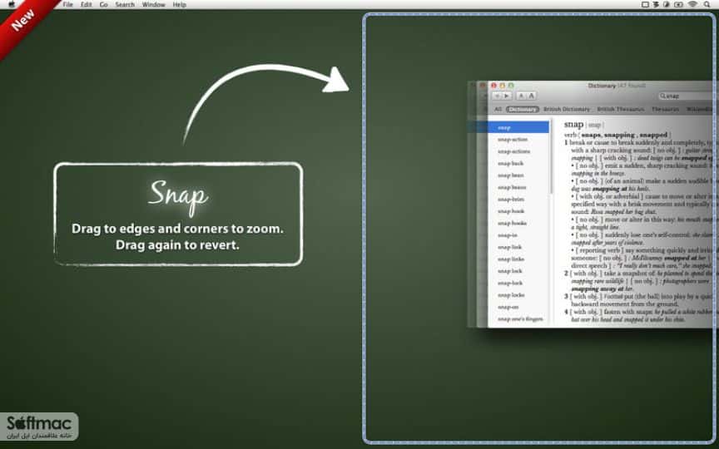Switch to British Dictionary source
Viewport: 719px width, 449px height.
click(x=567, y=109)
